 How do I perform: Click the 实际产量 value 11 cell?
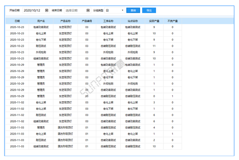point(154,46)
